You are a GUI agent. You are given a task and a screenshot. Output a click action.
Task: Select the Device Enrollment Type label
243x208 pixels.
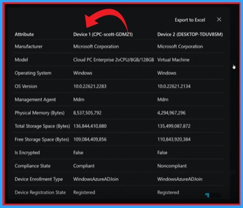(39, 179)
